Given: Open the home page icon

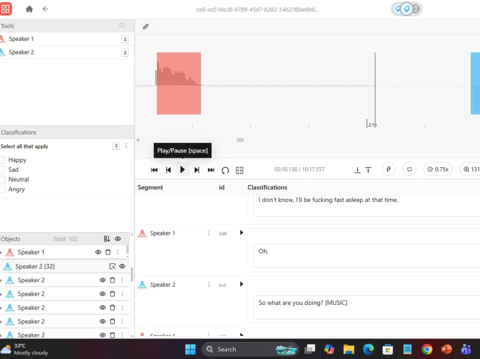Looking at the screenshot, I should point(29,9).
